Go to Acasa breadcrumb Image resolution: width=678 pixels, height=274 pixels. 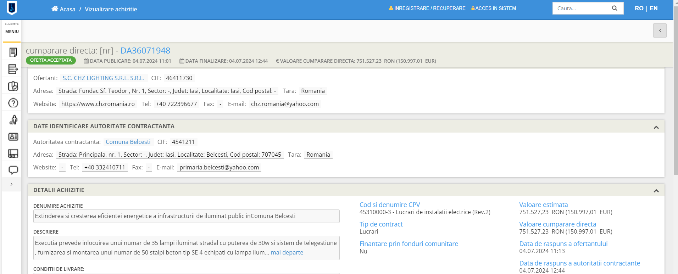coord(67,9)
